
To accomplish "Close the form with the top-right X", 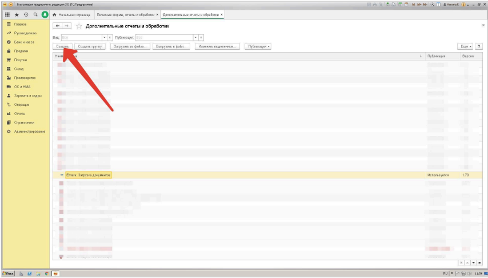I will pos(483,25).
